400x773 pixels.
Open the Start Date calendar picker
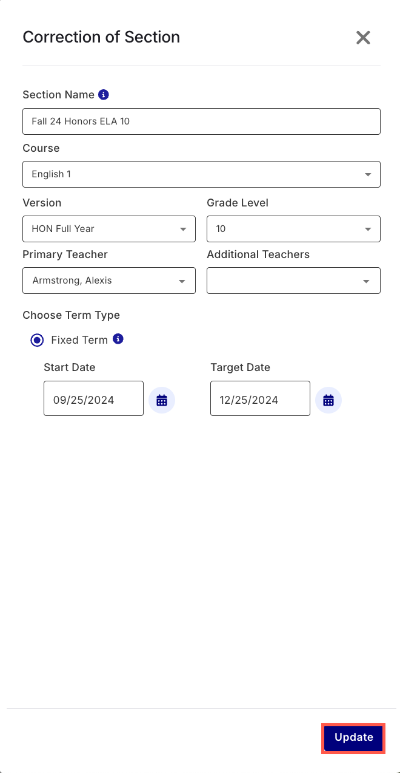click(162, 400)
